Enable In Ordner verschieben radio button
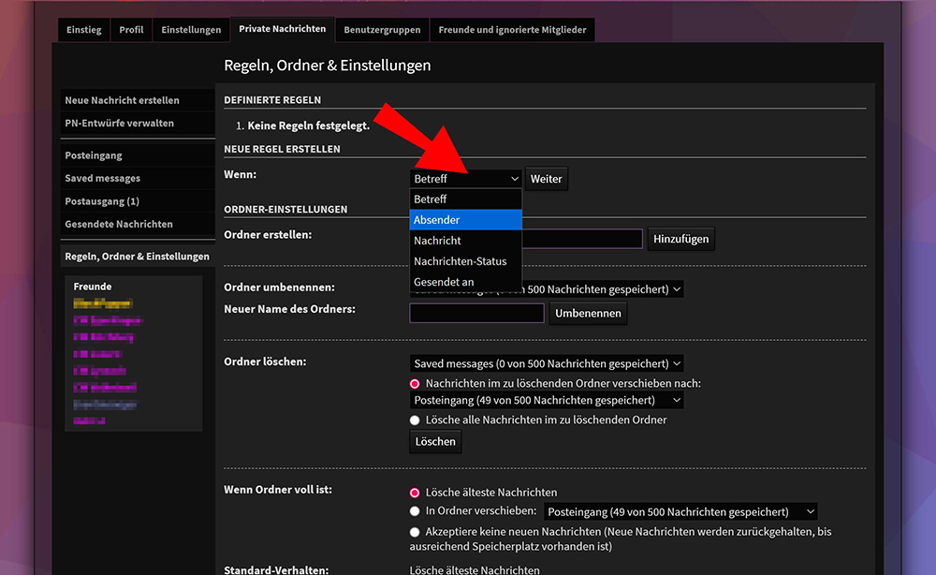936x575 pixels. tap(415, 511)
